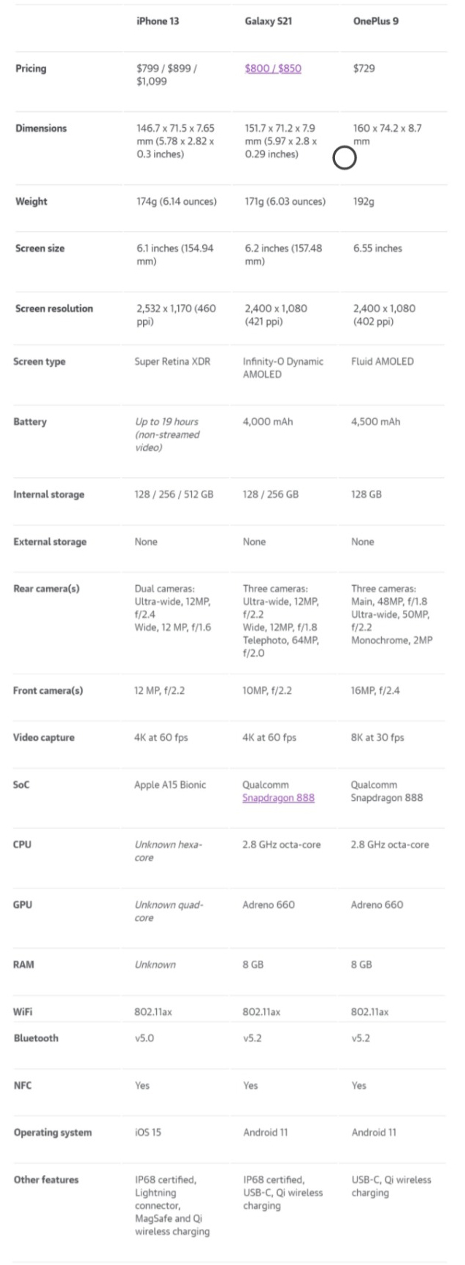Click the Other features row label
Viewport: 465px width, 1265px height.
(46, 1179)
